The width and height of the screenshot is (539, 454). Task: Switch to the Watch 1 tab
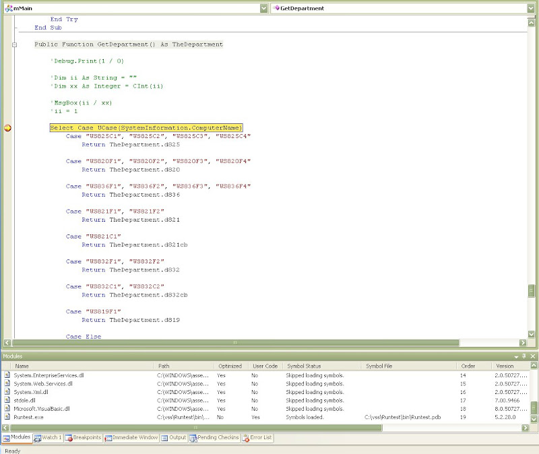tap(47, 438)
